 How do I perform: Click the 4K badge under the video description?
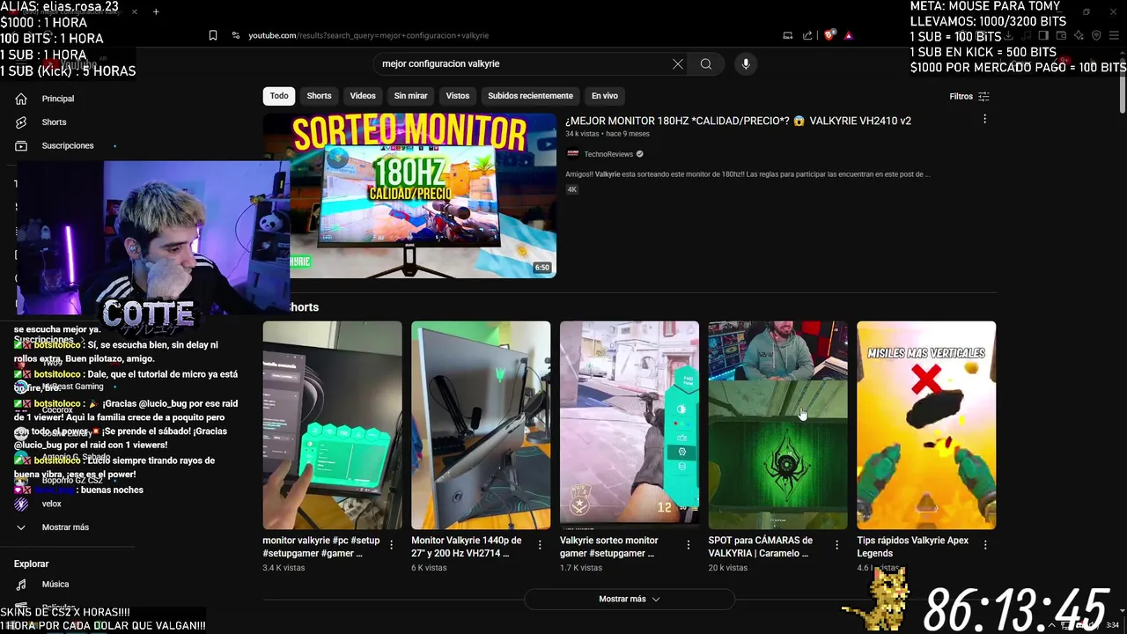572,189
